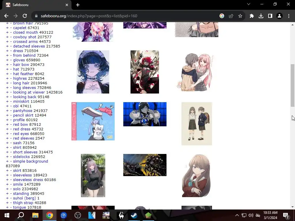Bookmark this page with star icon
Screen dimensions: 295x221
tap(240, 16)
